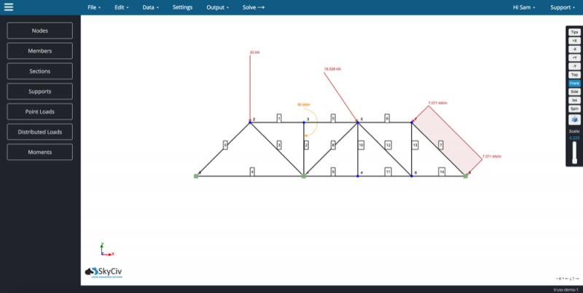Click the SkyCiv logo
Viewport: 583px width, 293px height.
click(x=103, y=272)
